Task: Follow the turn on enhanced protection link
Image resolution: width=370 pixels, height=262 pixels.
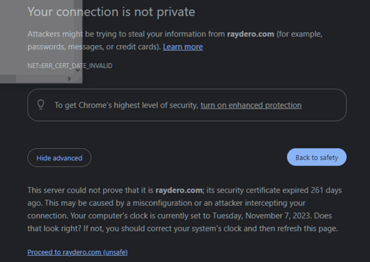Action: (251, 105)
